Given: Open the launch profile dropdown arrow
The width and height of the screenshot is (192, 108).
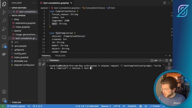Looking at the screenshot, I should tap(163, 61).
